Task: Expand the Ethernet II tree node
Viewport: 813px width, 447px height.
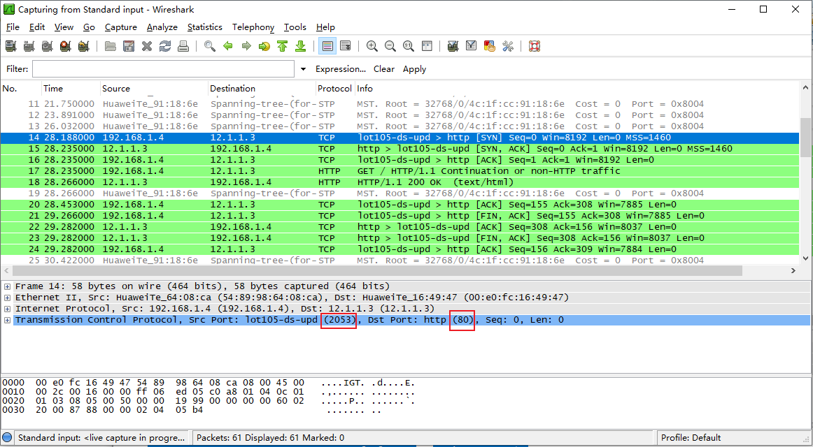Action: 7,298
